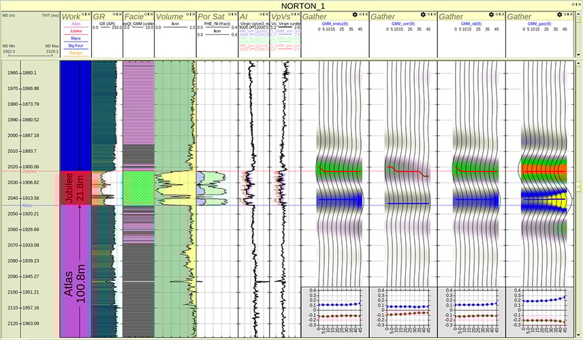Toggle the Manx horizon legend entry

(x=75, y=37)
